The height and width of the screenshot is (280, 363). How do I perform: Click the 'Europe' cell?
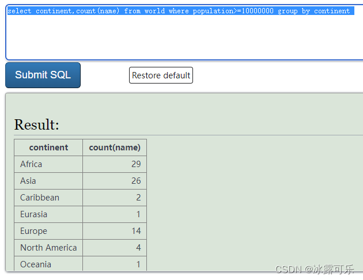tap(48, 230)
